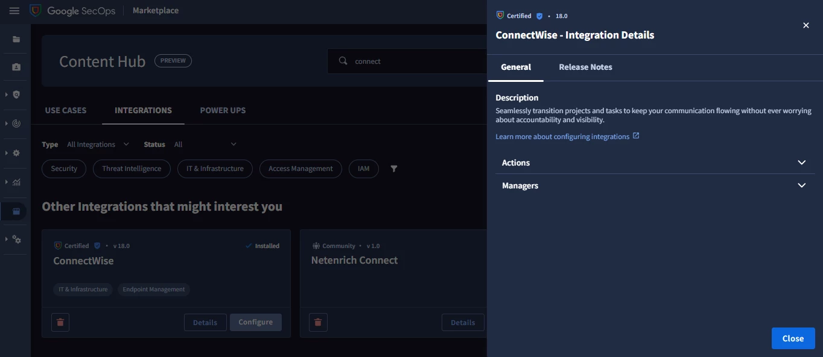
Task: Open Details for Netenrich Connect card
Action: 463,322
